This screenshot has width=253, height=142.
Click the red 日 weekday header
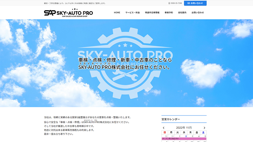pos(165,133)
